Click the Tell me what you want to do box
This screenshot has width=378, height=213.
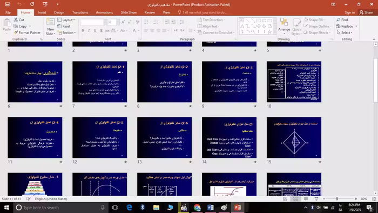click(x=202, y=12)
